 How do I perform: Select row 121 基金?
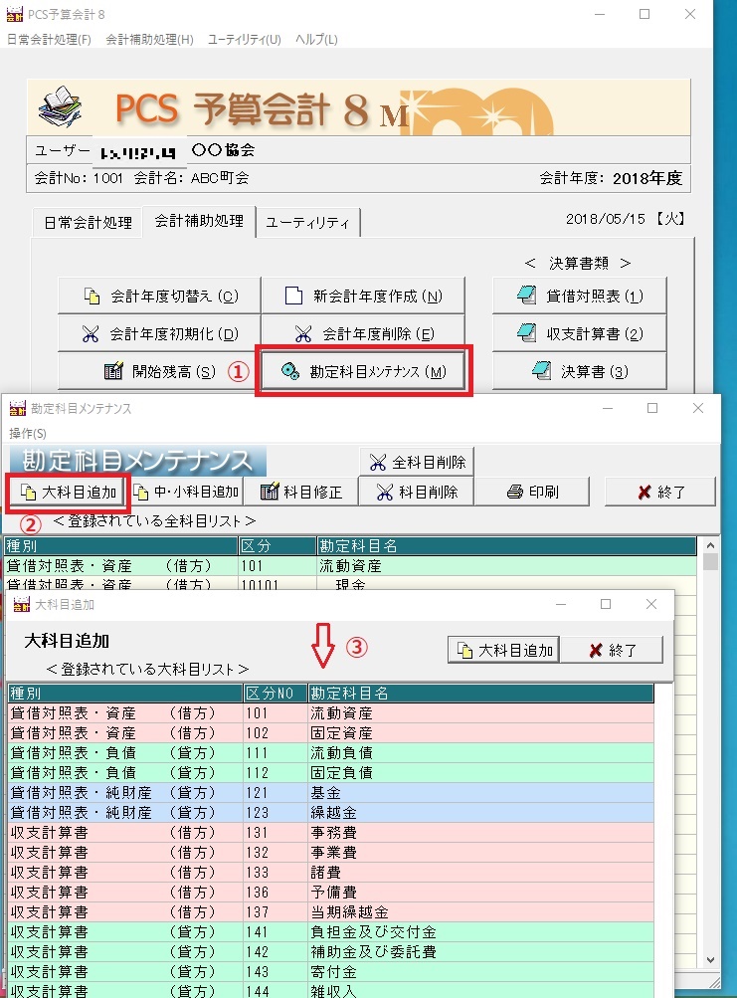click(331, 793)
